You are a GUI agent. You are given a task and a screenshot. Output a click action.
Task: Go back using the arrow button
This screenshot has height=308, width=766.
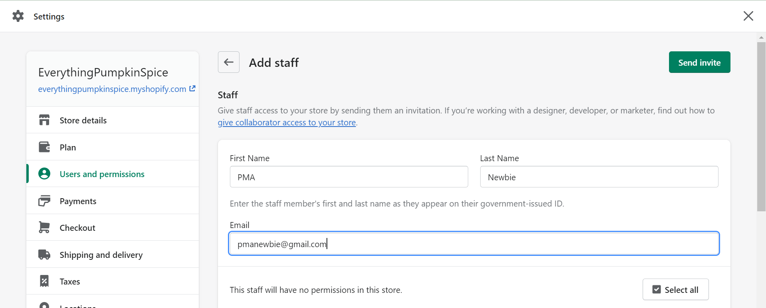click(229, 62)
